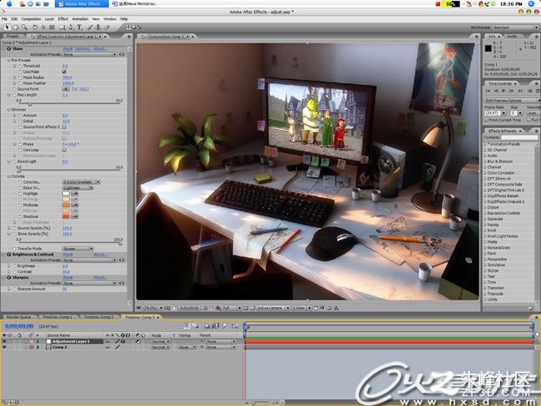This screenshot has width=541, height=406.
Task: Open the Base On Lightness dropdown
Action: tap(77, 188)
